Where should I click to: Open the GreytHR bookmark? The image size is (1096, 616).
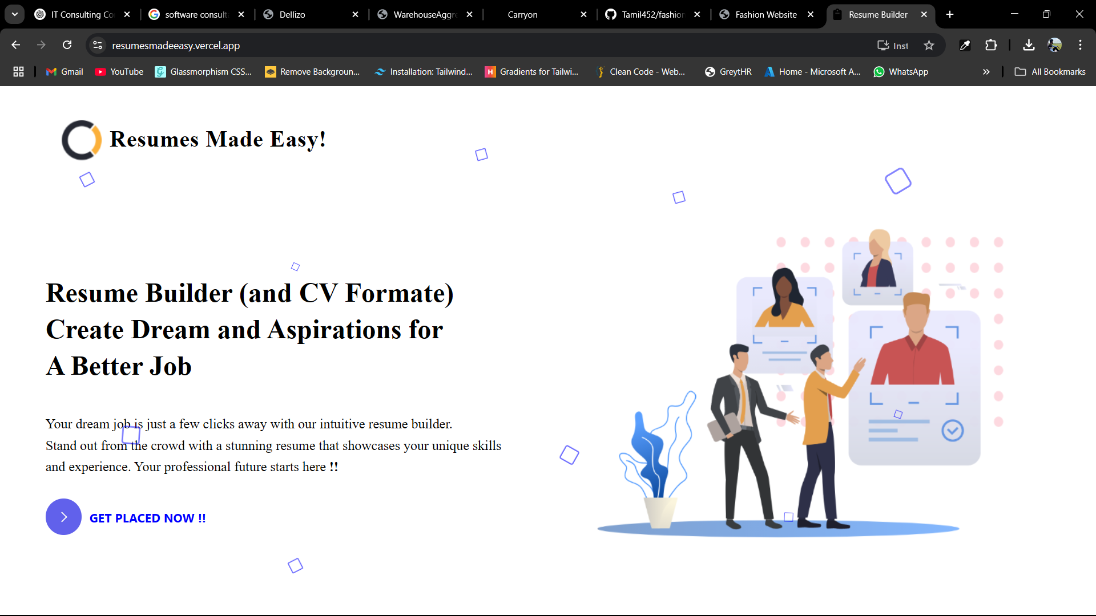pyautogui.click(x=728, y=72)
